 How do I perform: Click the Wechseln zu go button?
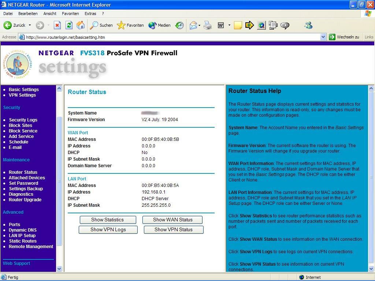pos(344,37)
